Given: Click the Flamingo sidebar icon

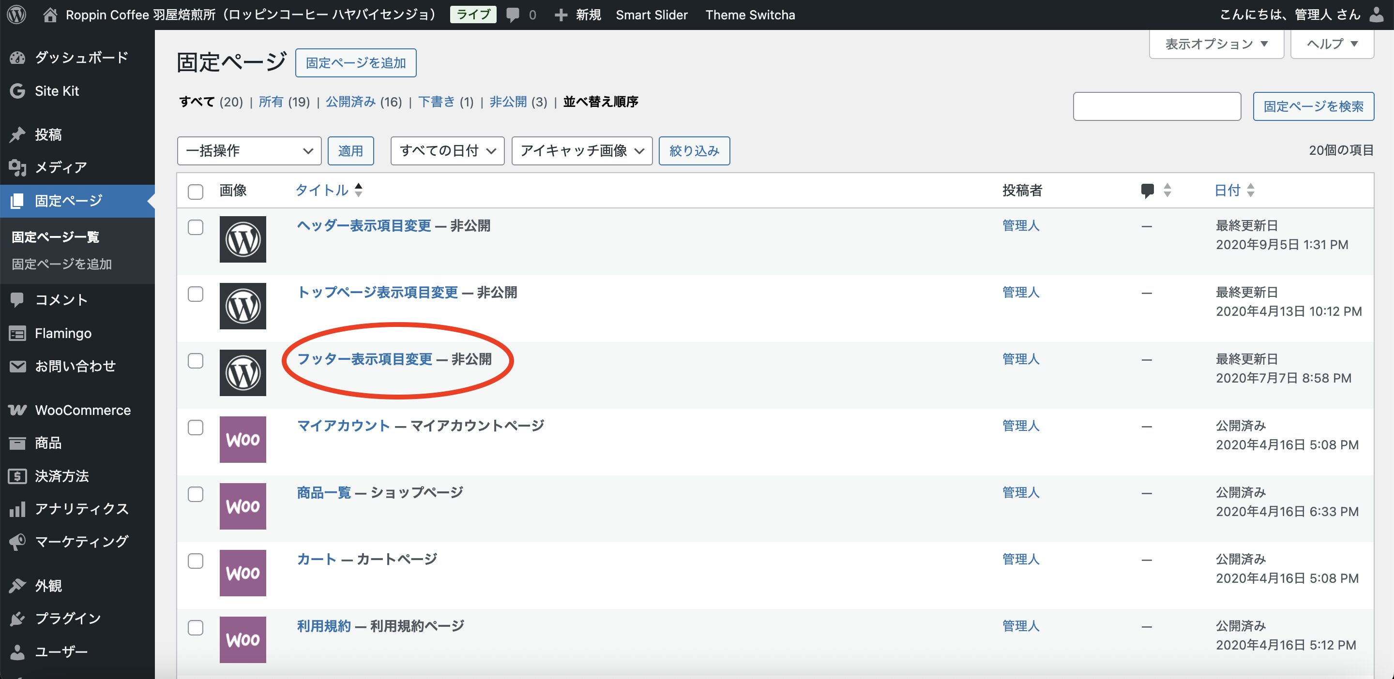Looking at the screenshot, I should 17,334.
